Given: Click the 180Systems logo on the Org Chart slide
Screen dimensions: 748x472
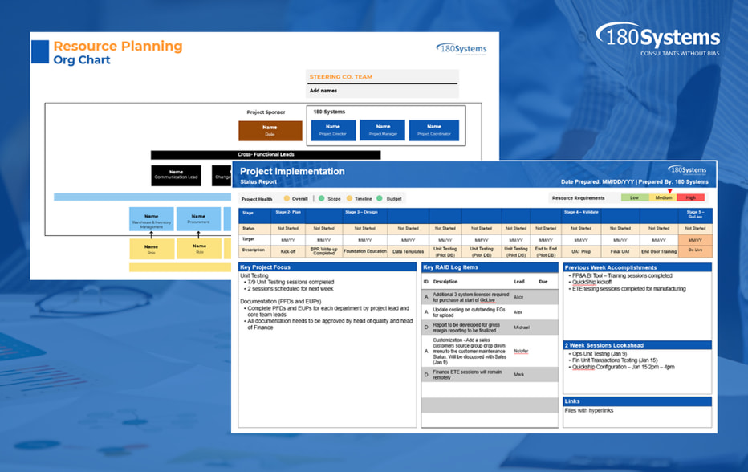Looking at the screenshot, I should click(461, 49).
